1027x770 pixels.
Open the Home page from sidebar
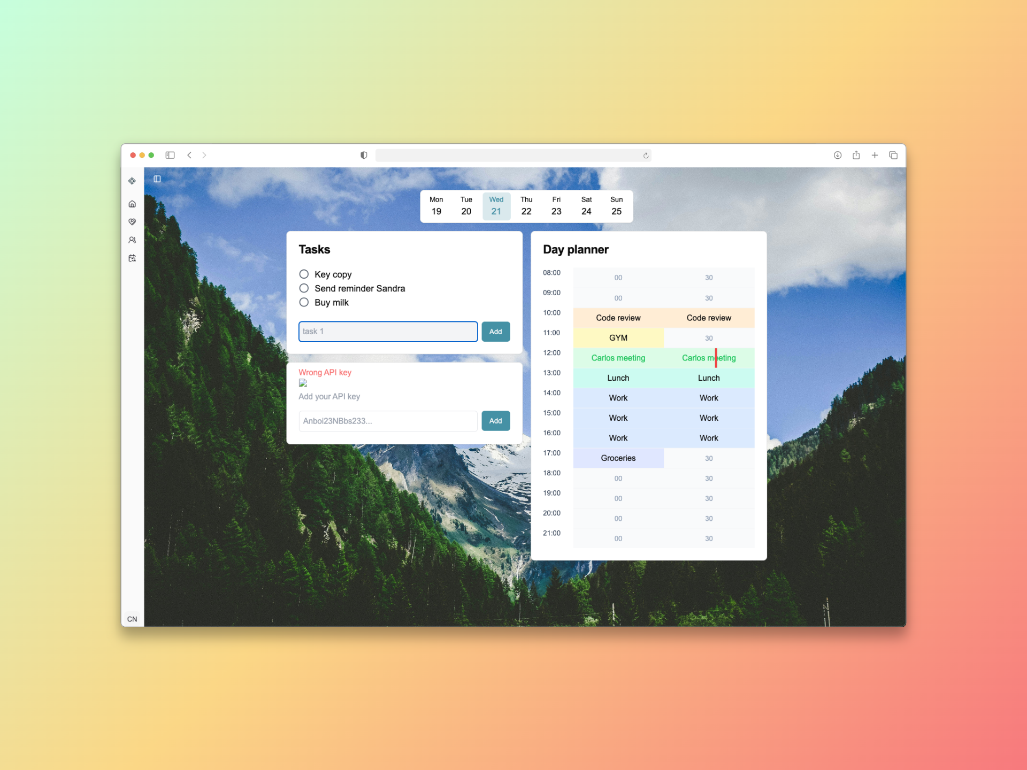132,204
